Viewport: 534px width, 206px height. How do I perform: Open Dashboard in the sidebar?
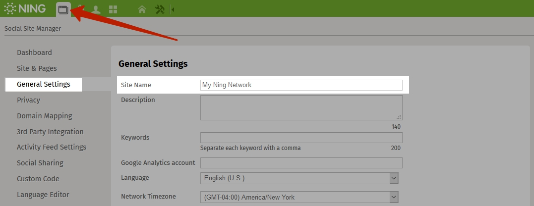[34, 52]
